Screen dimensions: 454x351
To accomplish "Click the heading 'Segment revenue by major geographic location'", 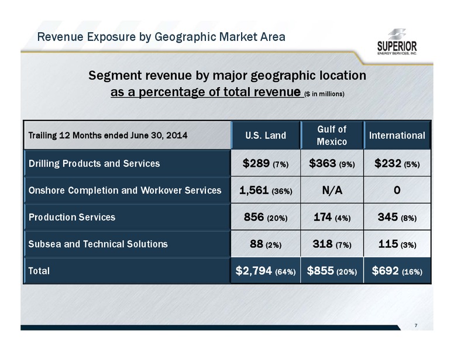I will tap(227, 75).
